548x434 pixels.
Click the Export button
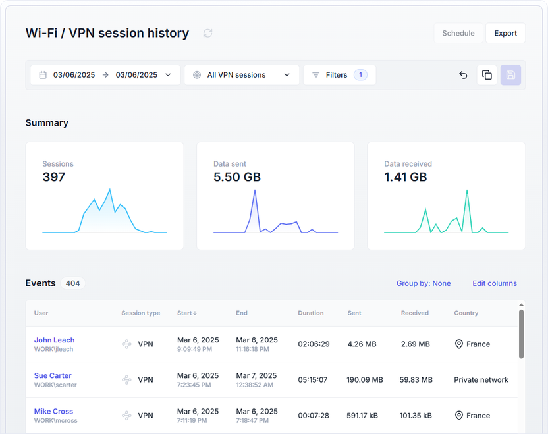click(x=505, y=33)
